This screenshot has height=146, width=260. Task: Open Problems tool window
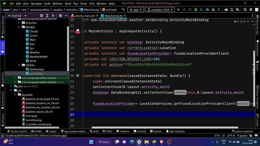[123, 131]
